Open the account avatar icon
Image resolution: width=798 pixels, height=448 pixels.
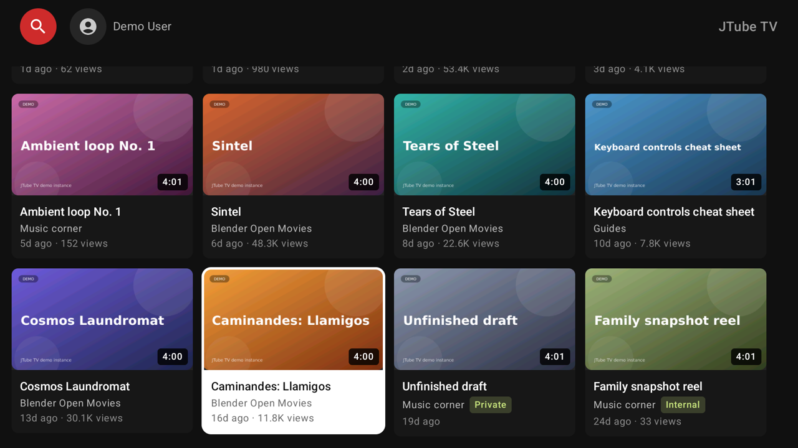[88, 26]
